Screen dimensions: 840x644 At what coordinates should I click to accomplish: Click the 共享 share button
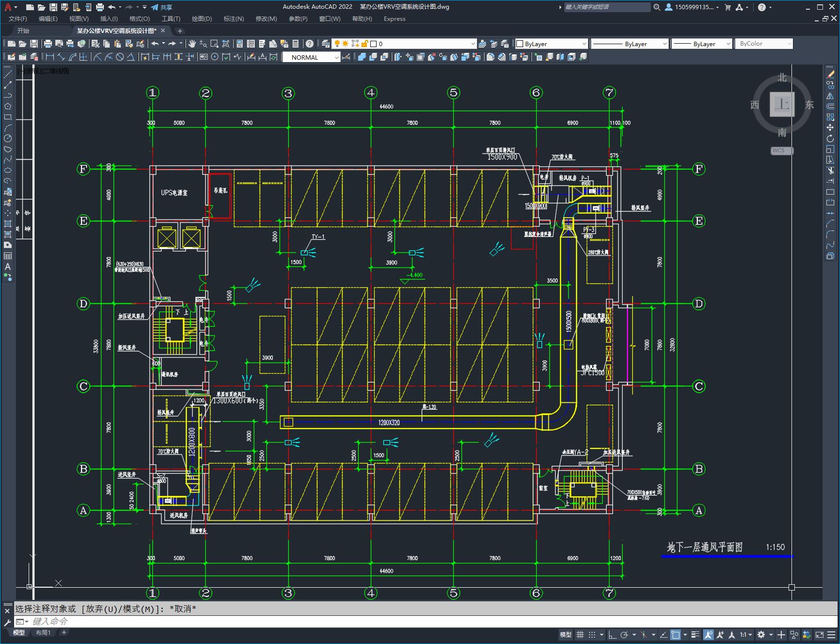point(162,7)
